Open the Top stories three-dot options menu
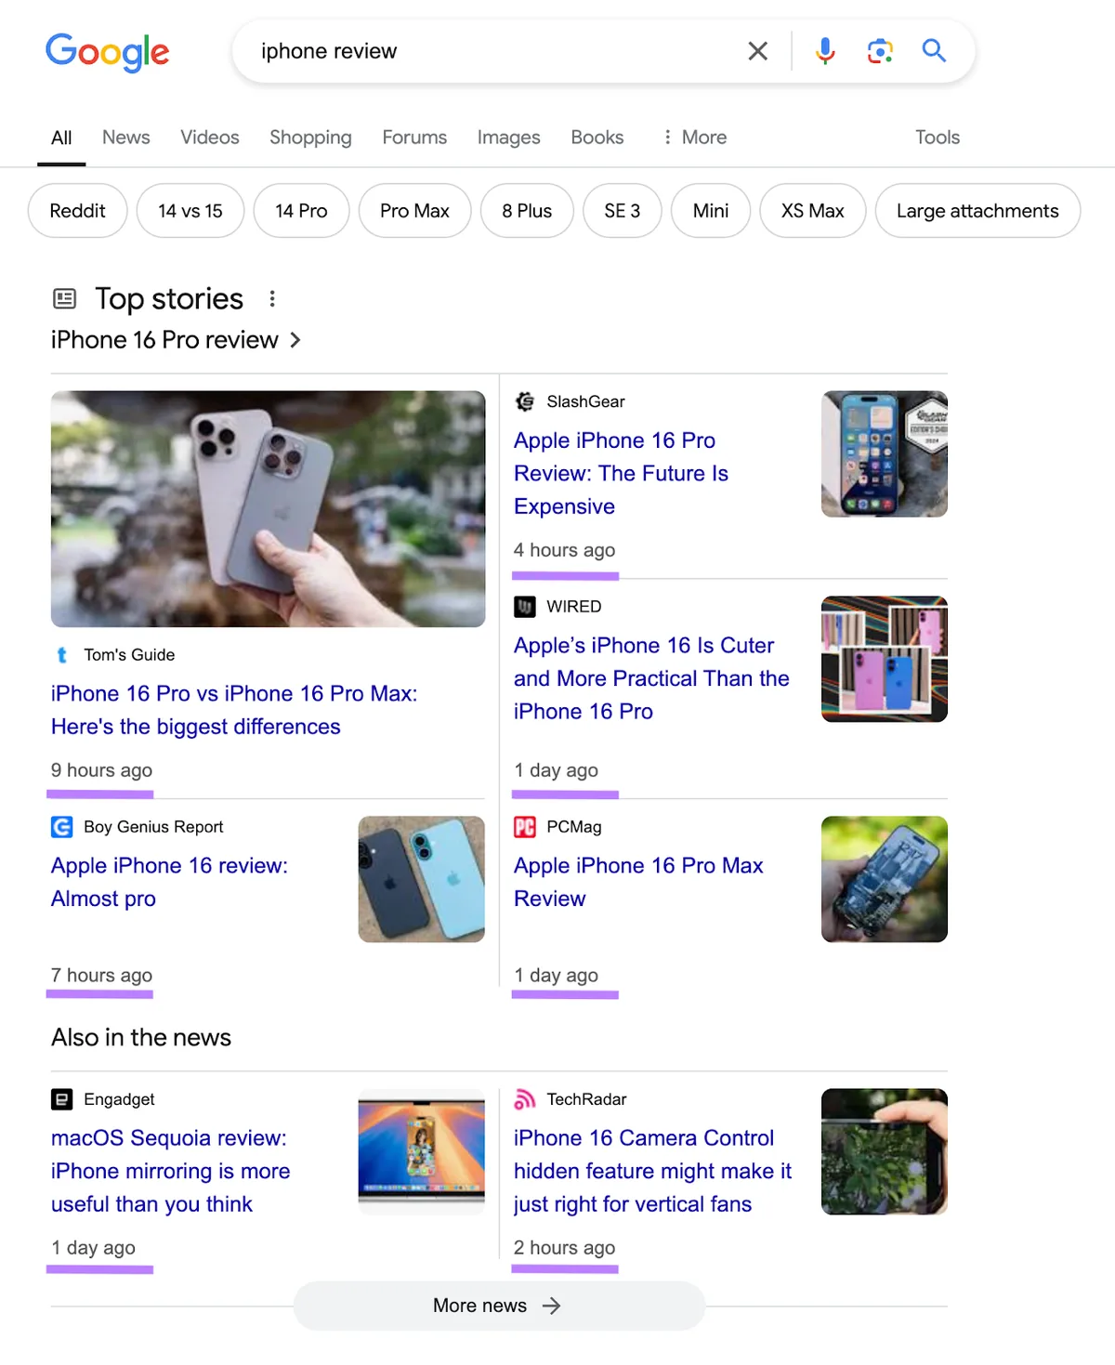 click(272, 298)
